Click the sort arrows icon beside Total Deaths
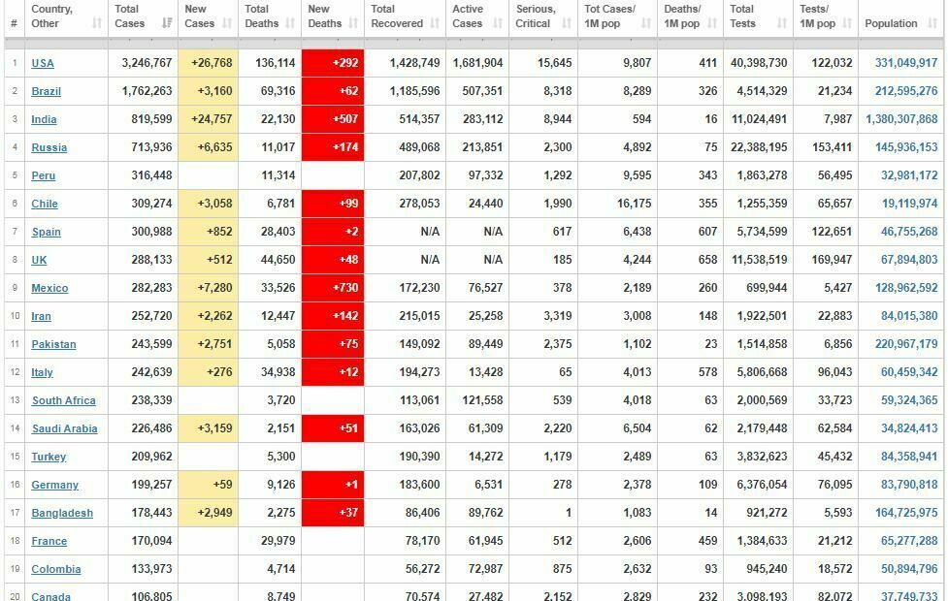The image size is (948, 601). [x=290, y=23]
